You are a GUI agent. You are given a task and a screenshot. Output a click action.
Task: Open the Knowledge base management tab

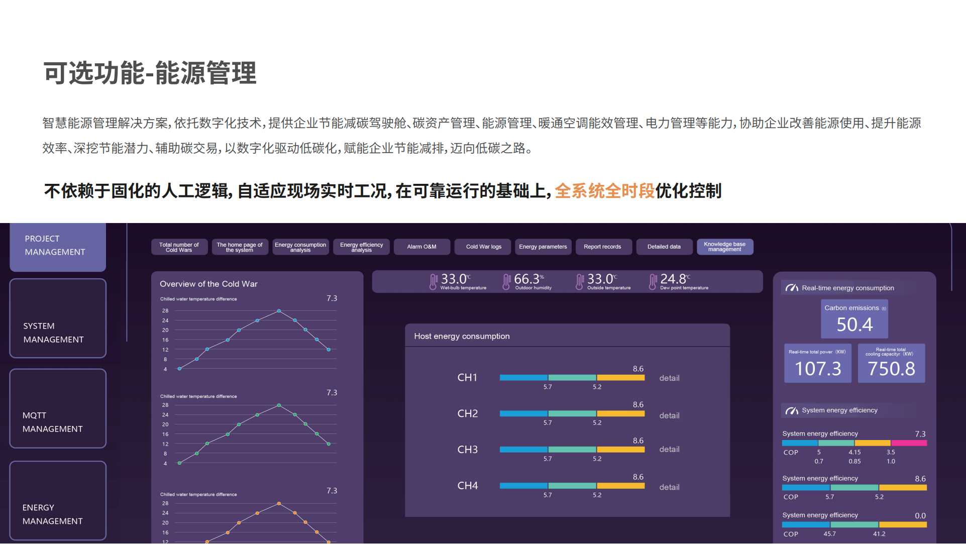coord(724,247)
